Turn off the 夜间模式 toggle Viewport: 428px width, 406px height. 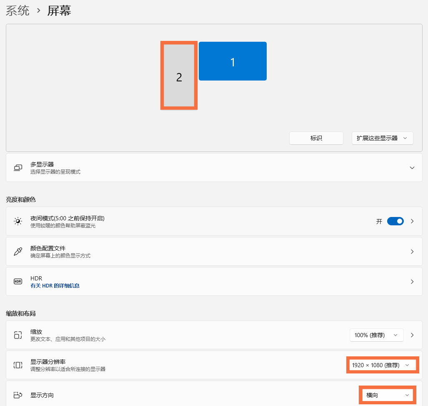coord(395,221)
